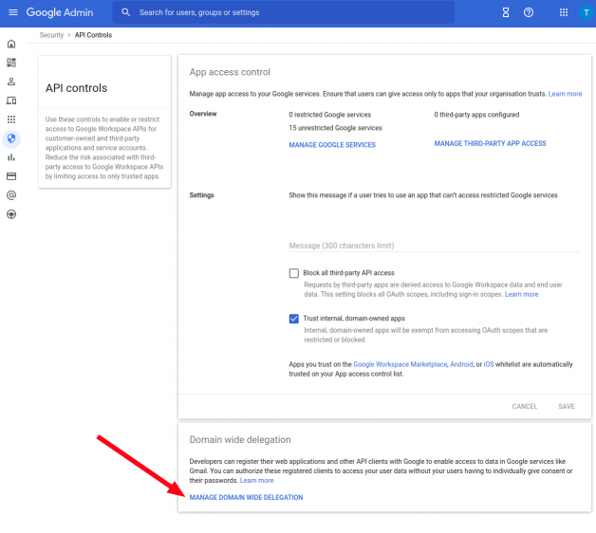Open the hourglass tasks icon
This screenshot has height=533, width=596.
point(506,12)
